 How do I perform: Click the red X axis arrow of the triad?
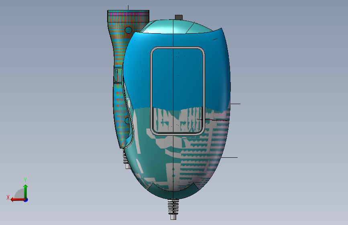(18, 200)
